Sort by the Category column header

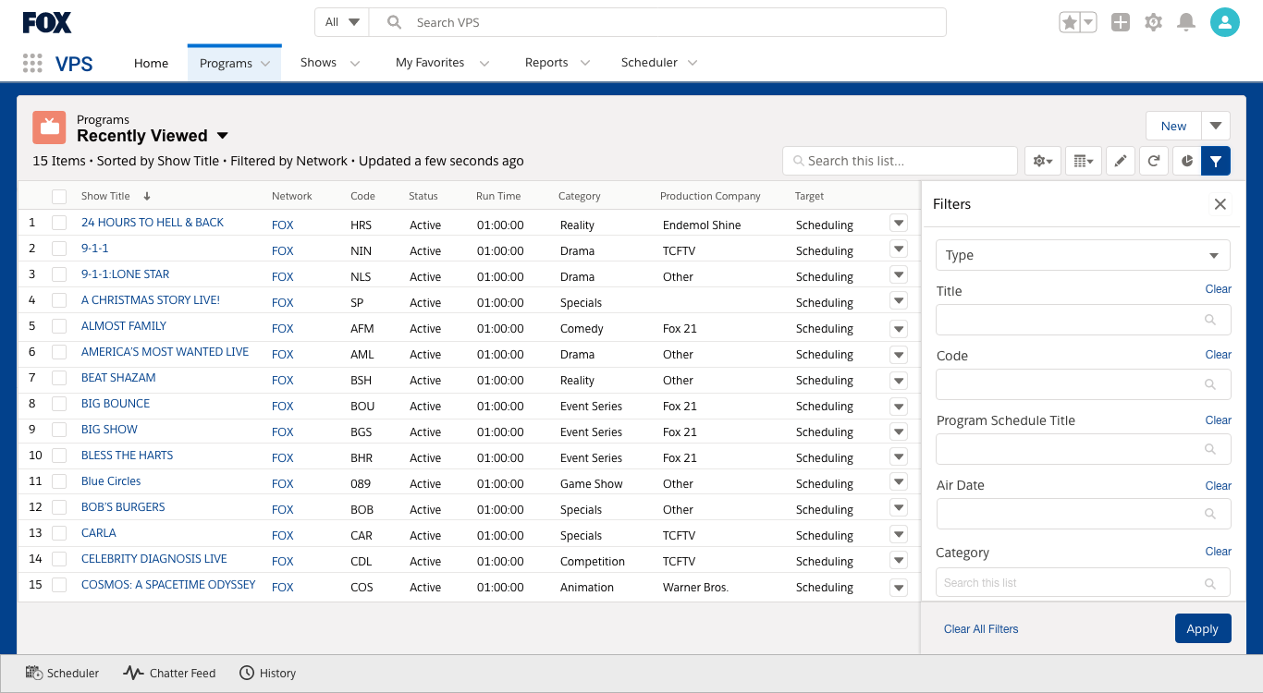(x=579, y=196)
